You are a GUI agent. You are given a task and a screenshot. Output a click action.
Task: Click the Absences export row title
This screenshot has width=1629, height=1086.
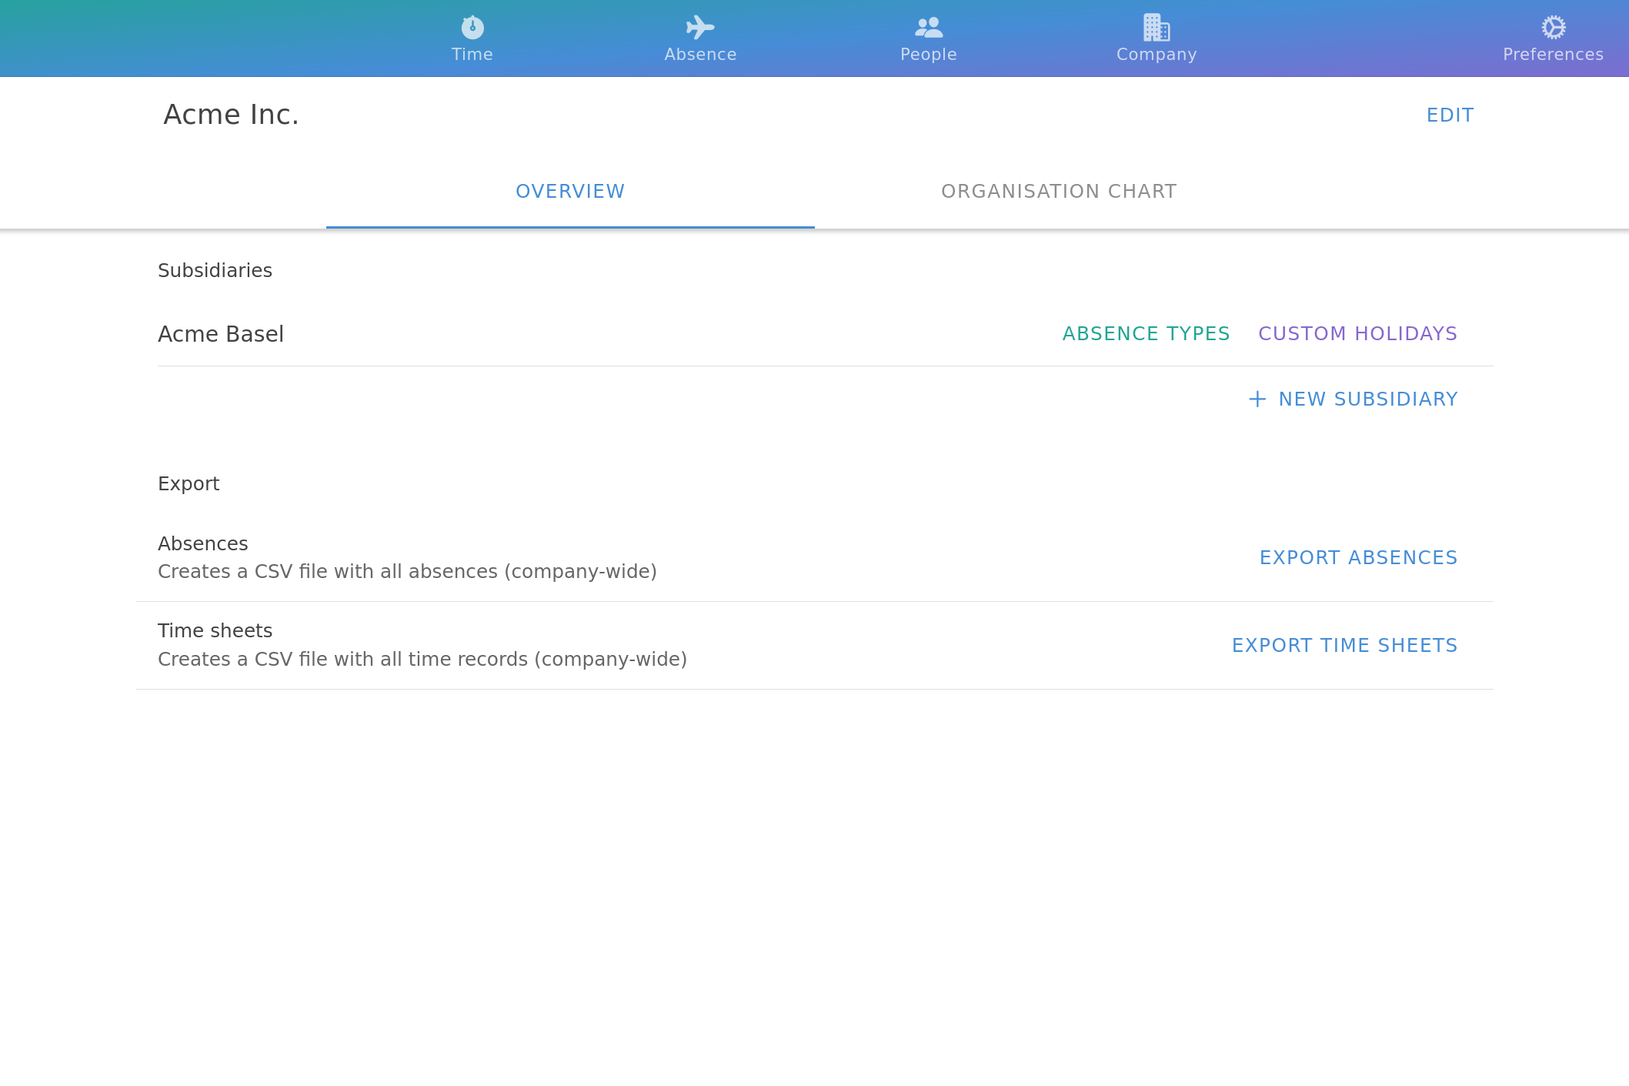203,543
